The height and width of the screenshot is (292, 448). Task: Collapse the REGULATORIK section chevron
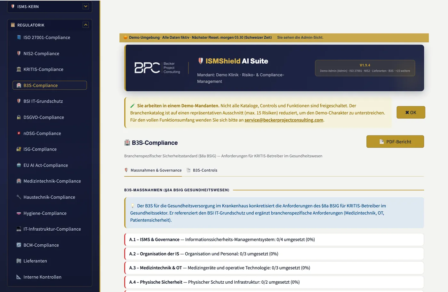coord(86,25)
